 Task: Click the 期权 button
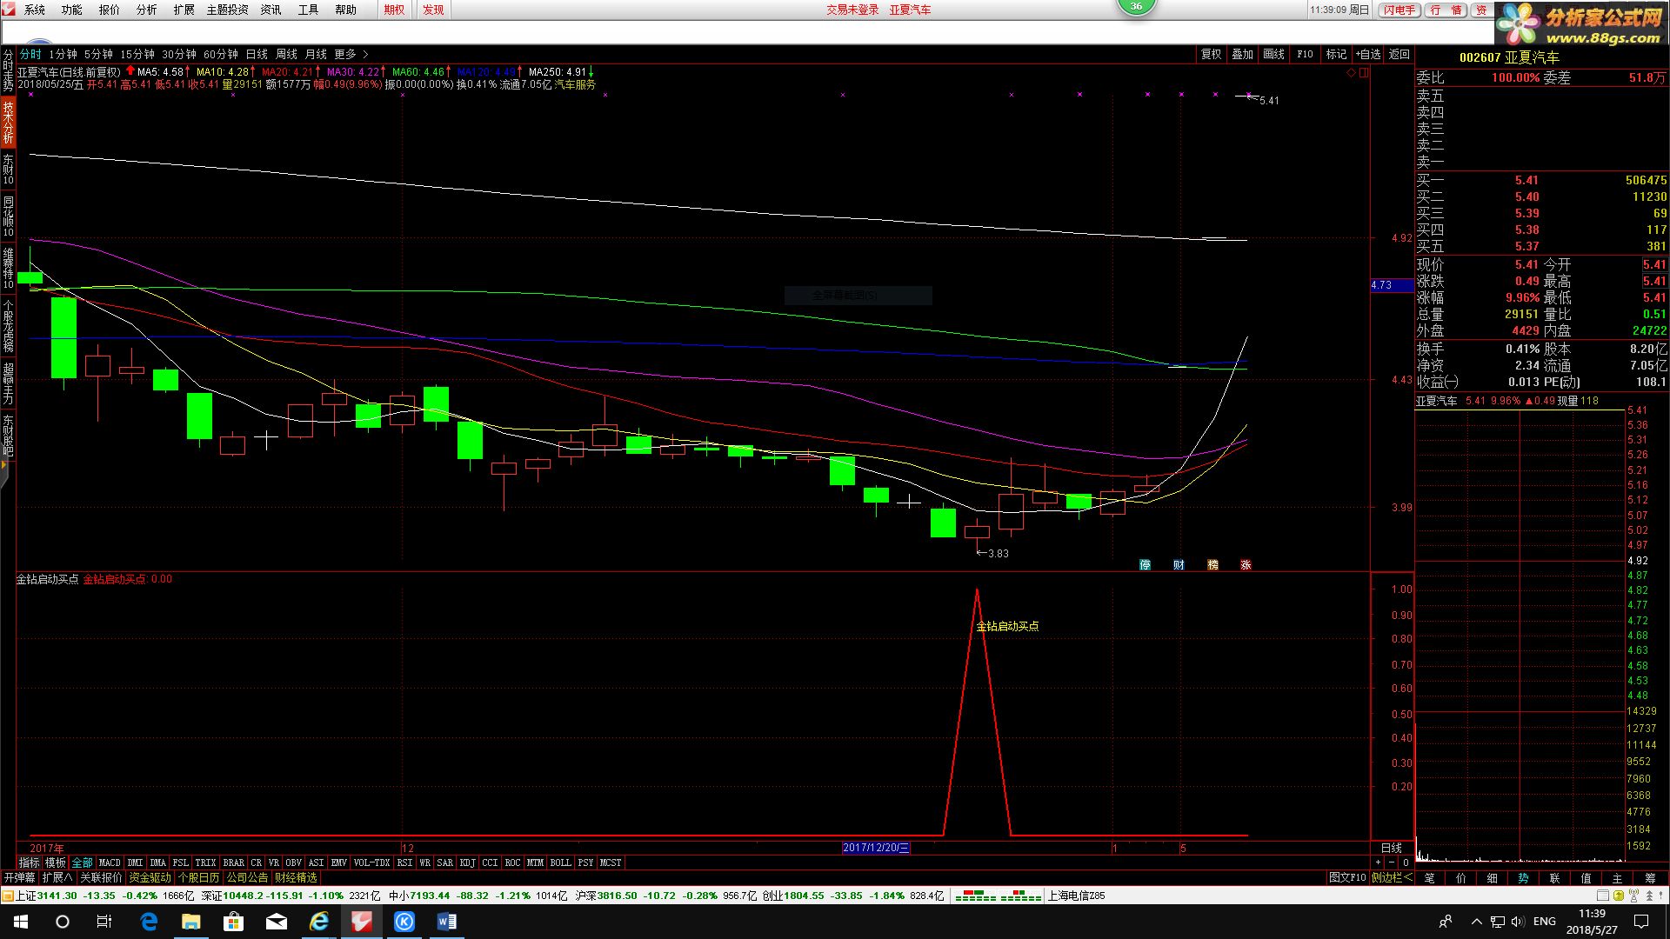(x=394, y=10)
